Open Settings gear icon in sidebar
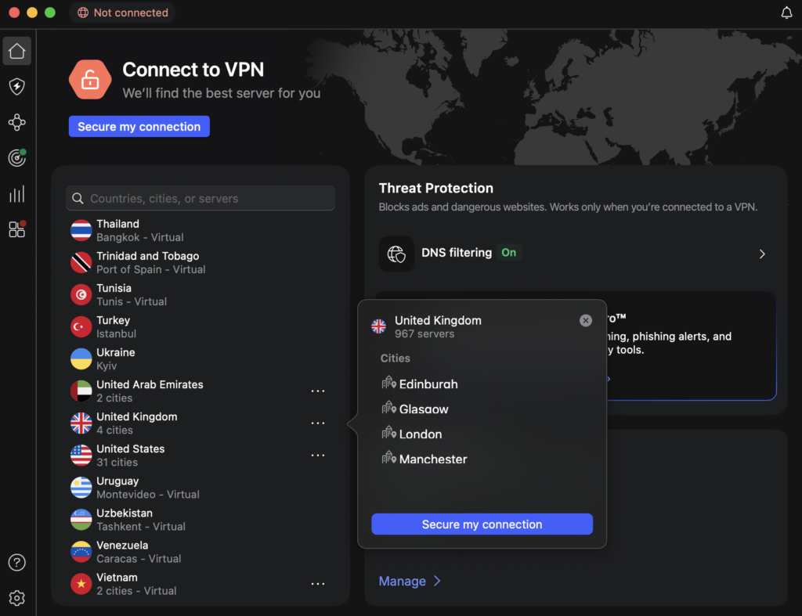 tap(17, 597)
